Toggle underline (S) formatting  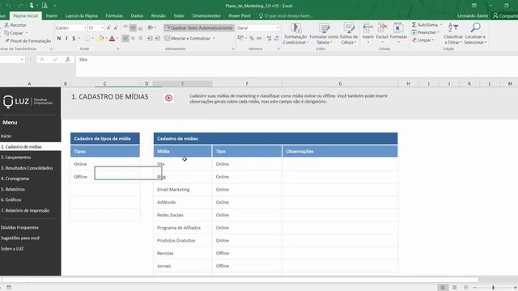[74, 38]
